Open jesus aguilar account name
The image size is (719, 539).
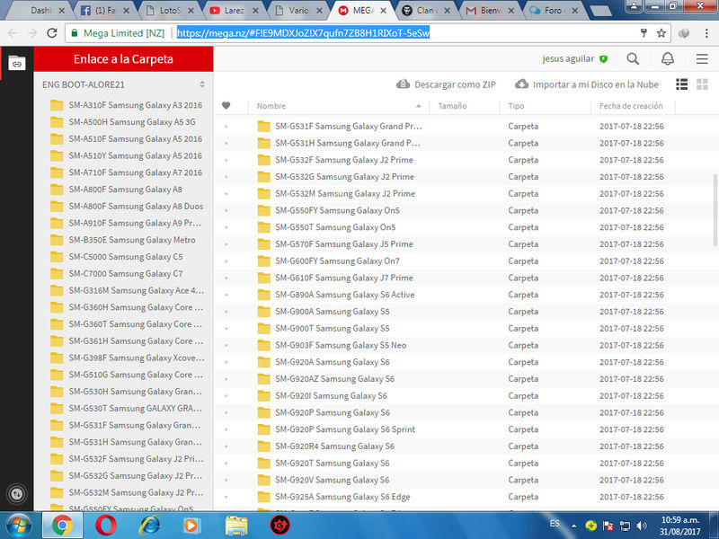coord(568,58)
